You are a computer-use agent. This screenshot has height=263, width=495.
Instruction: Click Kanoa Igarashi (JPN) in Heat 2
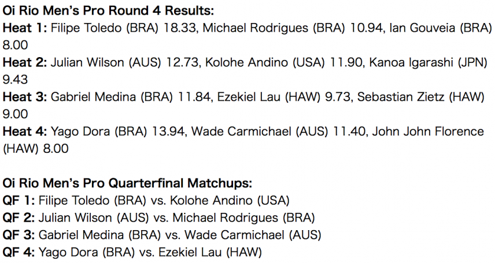(428, 62)
